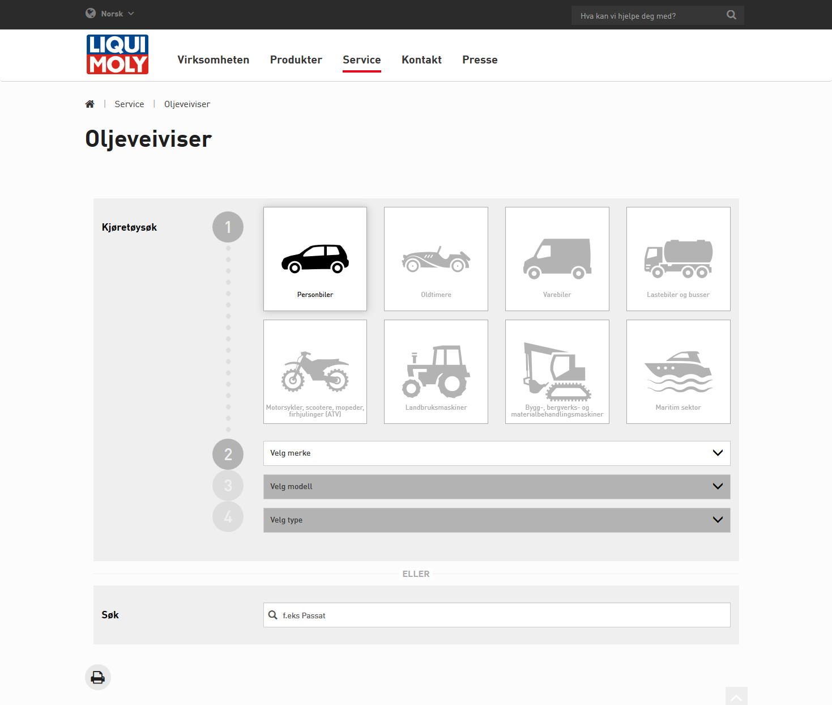Choose the Oldtimere vintage car category
This screenshot has width=832, height=705.
[x=436, y=259]
